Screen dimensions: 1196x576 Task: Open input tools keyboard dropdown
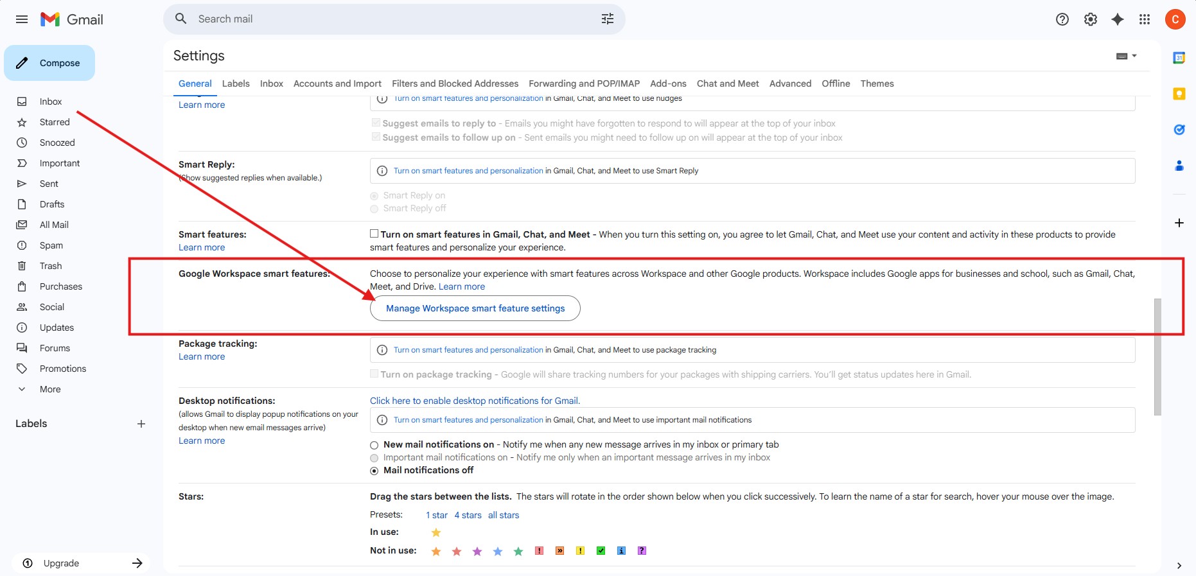[x=1126, y=56]
